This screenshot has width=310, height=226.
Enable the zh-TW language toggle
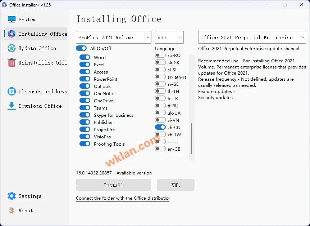(x=160, y=134)
